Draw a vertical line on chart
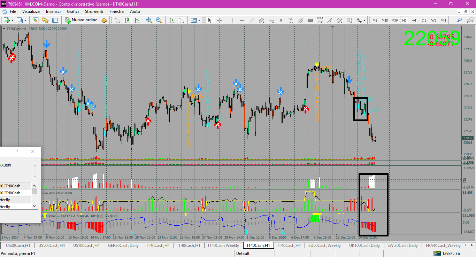 point(232,20)
